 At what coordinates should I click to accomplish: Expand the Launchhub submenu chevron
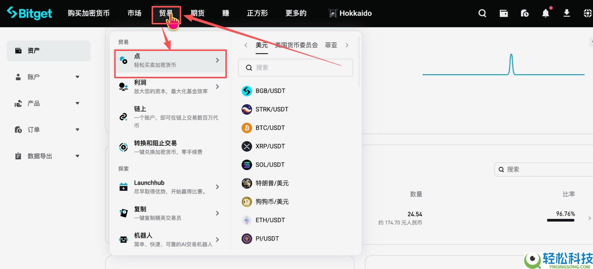pos(218,187)
